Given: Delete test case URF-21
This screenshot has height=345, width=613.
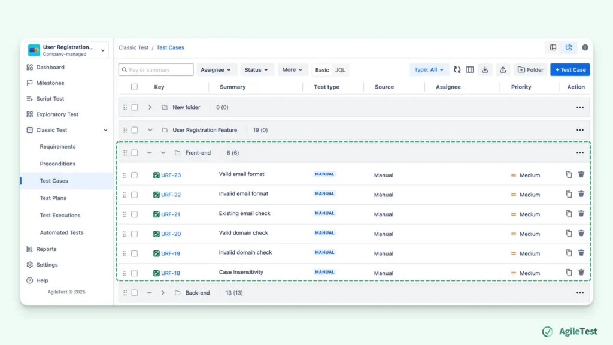Looking at the screenshot, I should coord(581,214).
